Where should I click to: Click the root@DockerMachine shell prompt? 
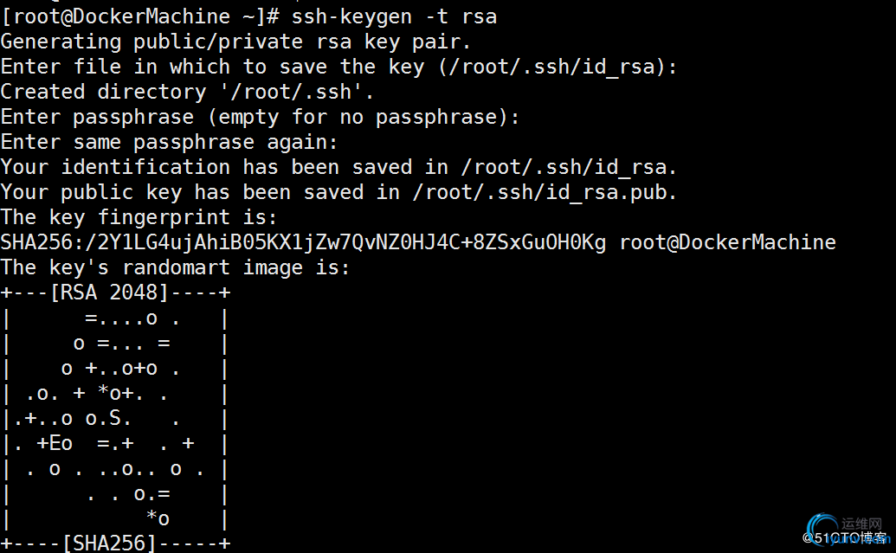(x=140, y=16)
